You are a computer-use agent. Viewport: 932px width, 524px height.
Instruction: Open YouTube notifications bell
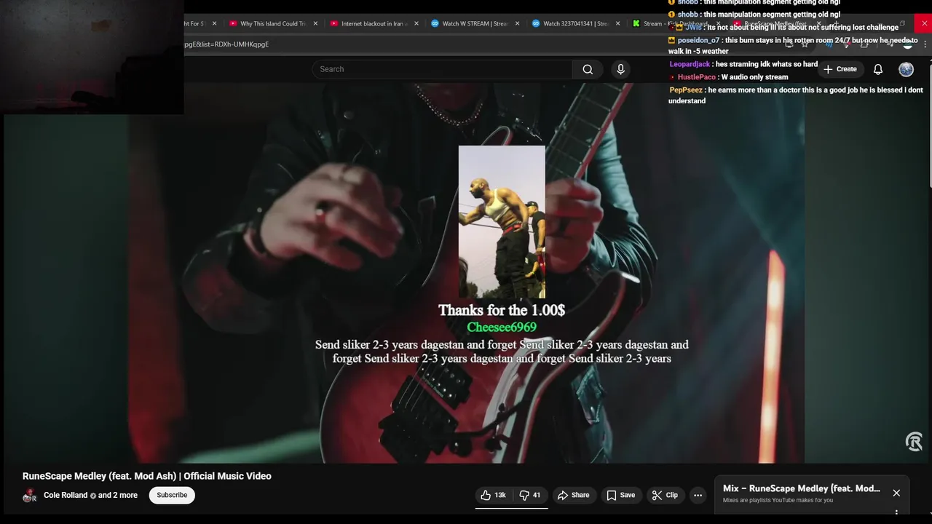pyautogui.click(x=878, y=69)
